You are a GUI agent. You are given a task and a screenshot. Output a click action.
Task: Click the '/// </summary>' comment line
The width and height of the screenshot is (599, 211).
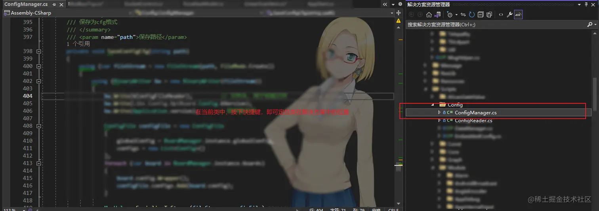[89, 29]
